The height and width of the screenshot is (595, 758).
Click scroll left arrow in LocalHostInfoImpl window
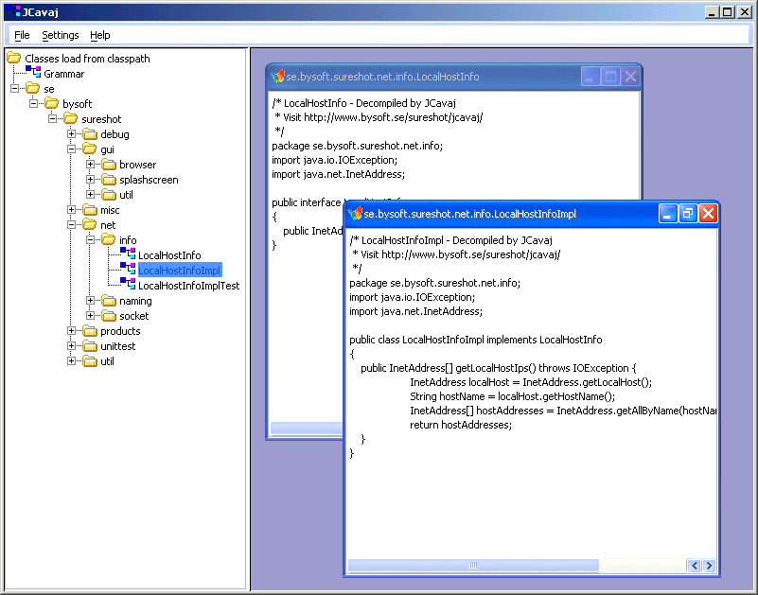click(x=695, y=565)
